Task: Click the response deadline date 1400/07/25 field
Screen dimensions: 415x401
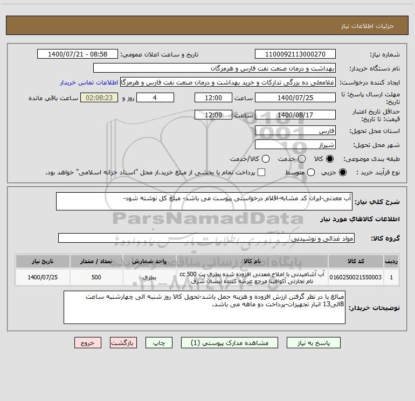Action: (x=295, y=97)
